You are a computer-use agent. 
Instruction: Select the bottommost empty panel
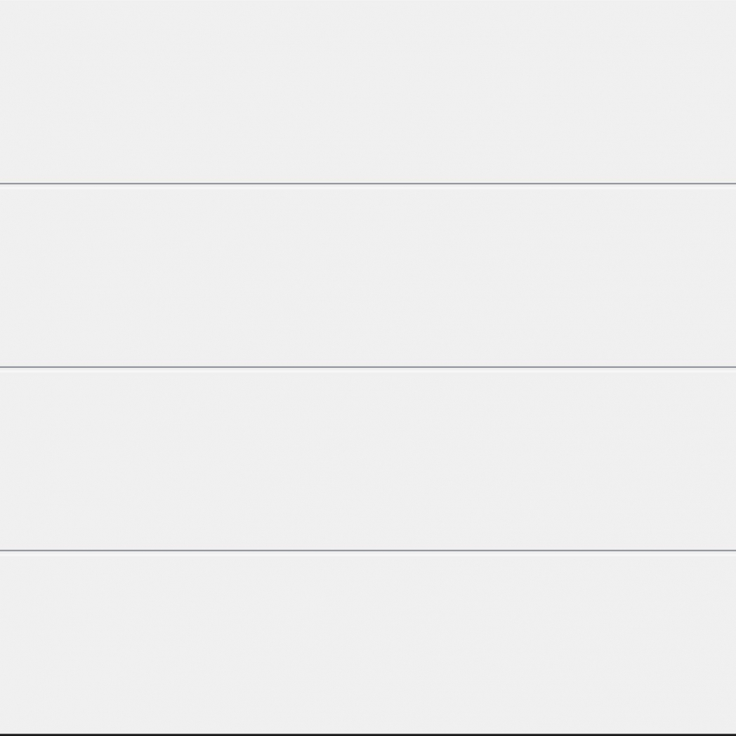[368, 642]
